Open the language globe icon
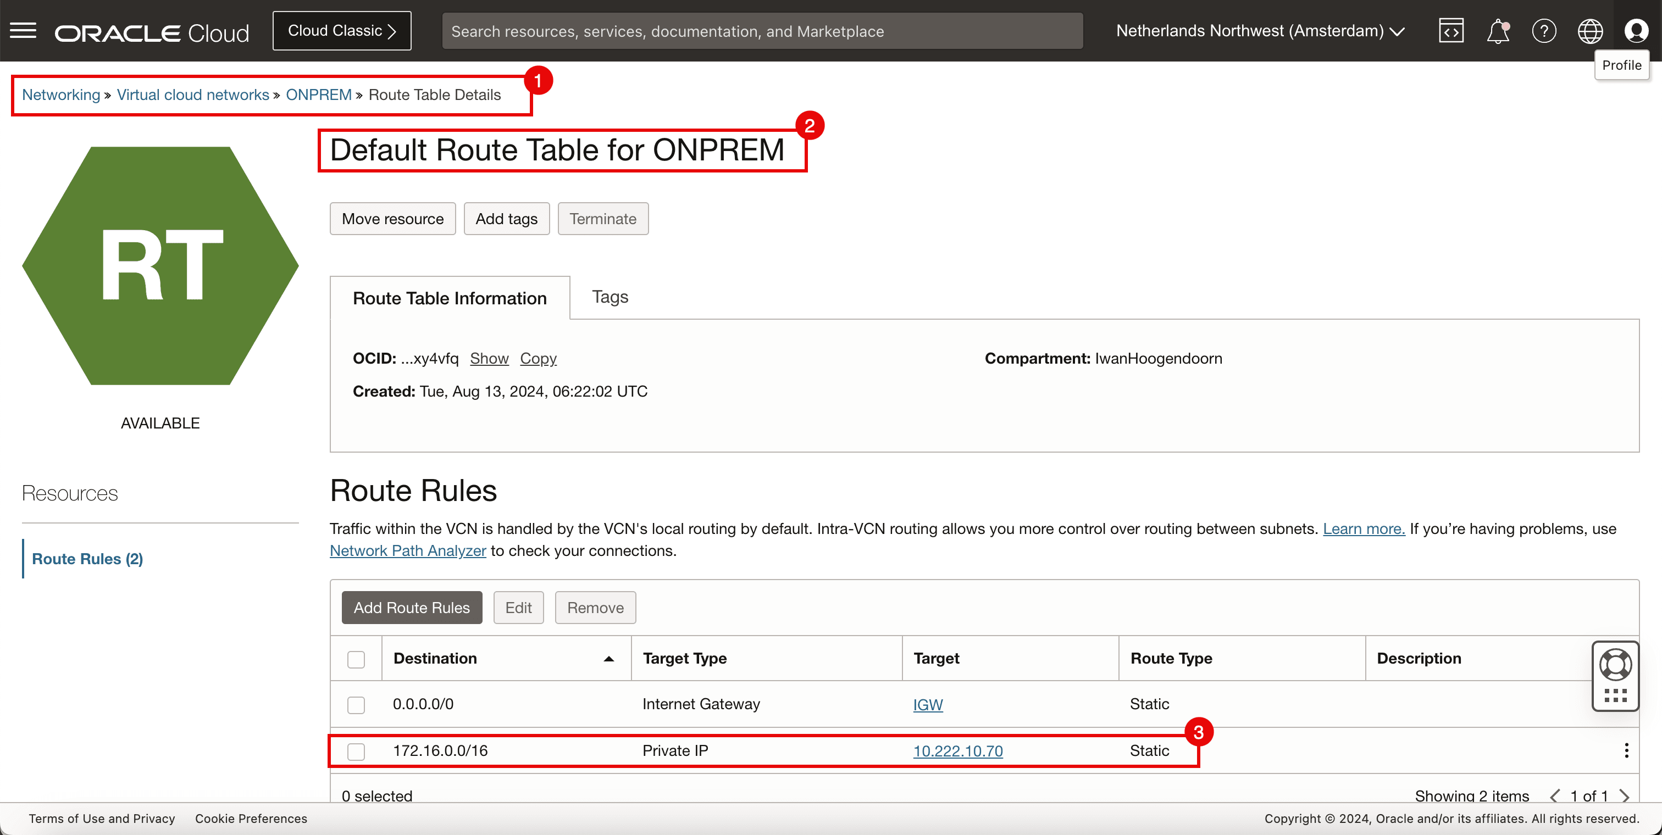The height and width of the screenshot is (835, 1662). [1590, 31]
